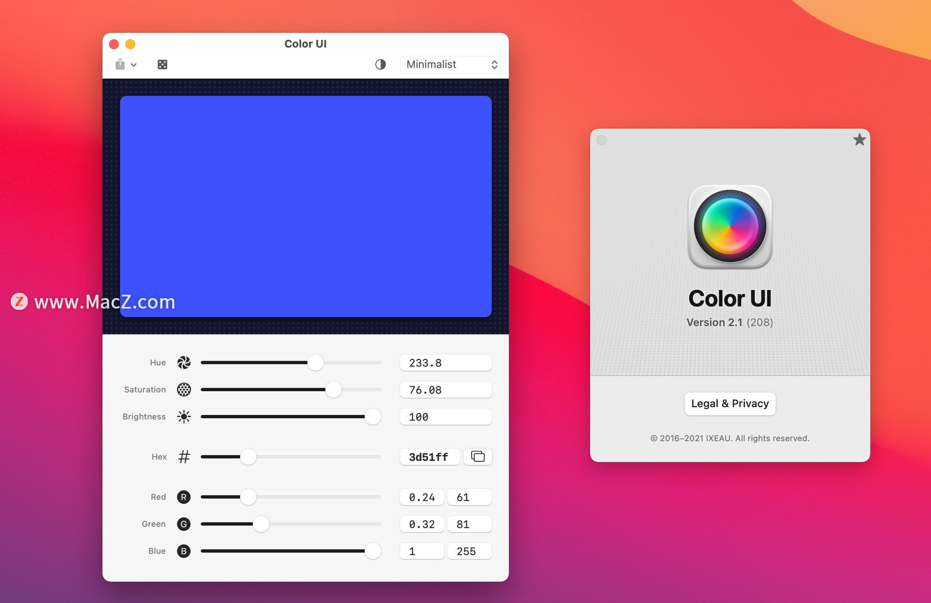This screenshot has width=931, height=603.
Task: Generate a random color with dice icon
Action: tap(162, 64)
